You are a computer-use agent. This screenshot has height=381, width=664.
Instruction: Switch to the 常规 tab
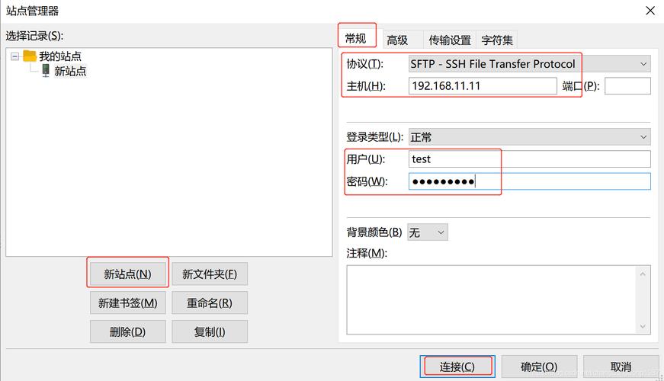click(356, 39)
